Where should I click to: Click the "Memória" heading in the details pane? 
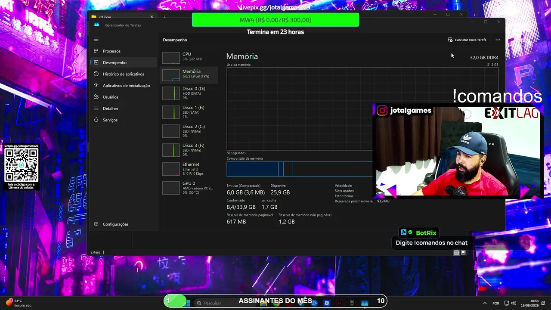click(x=242, y=56)
